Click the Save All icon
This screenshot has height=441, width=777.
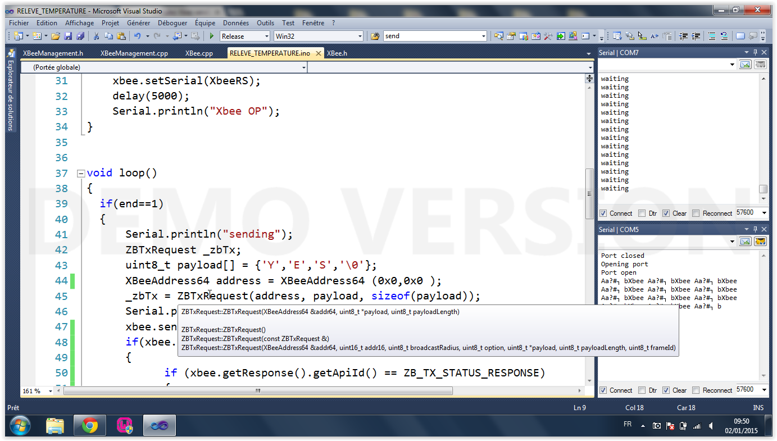click(x=80, y=36)
